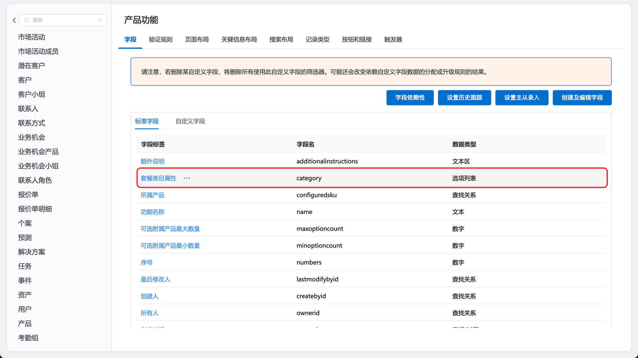Open the three-dot menu for 套餐类目属性

coord(187,178)
